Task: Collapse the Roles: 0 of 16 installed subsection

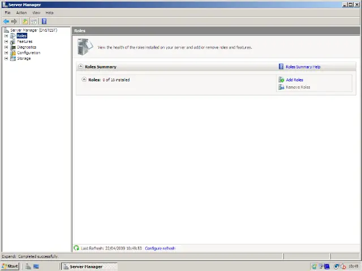Action: click(84, 80)
